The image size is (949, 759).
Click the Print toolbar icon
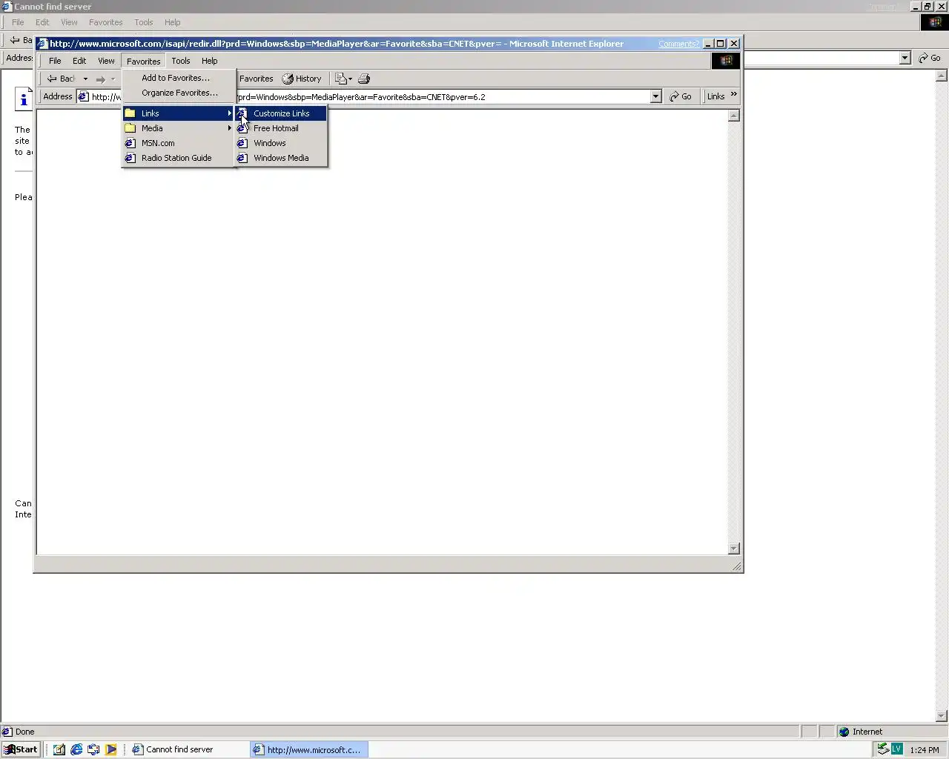[364, 79]
